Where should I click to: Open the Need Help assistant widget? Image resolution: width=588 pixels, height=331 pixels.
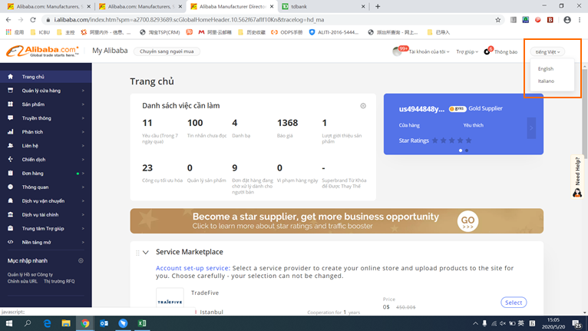pyautogui.click(x=577, y=177)
